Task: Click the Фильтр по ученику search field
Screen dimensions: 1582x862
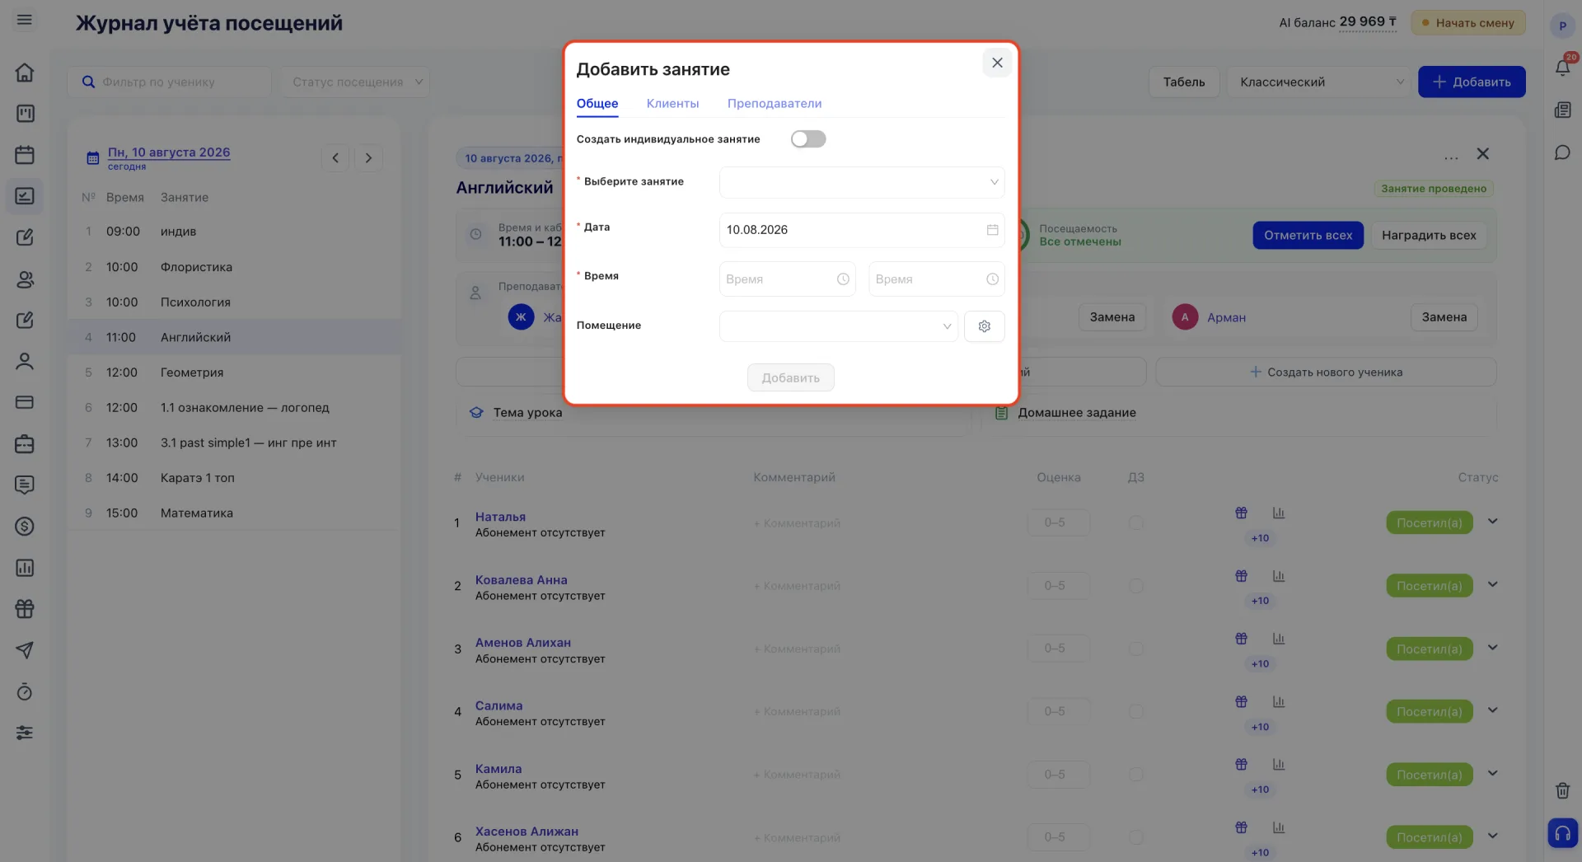Action: click(170, 82)
